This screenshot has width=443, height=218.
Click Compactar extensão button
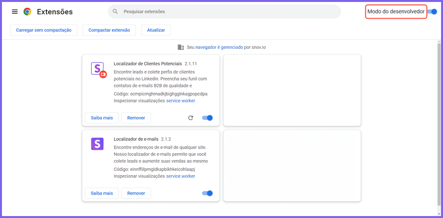(109, 30)
